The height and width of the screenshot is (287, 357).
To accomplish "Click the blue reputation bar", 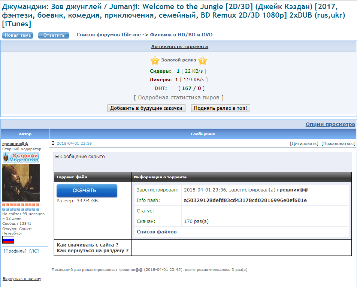I will point(21,209).
